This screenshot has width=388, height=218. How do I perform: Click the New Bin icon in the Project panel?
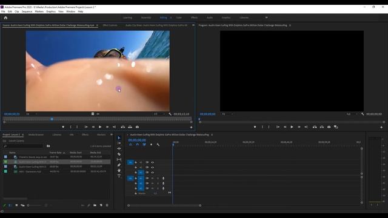(x=95, y=205)
